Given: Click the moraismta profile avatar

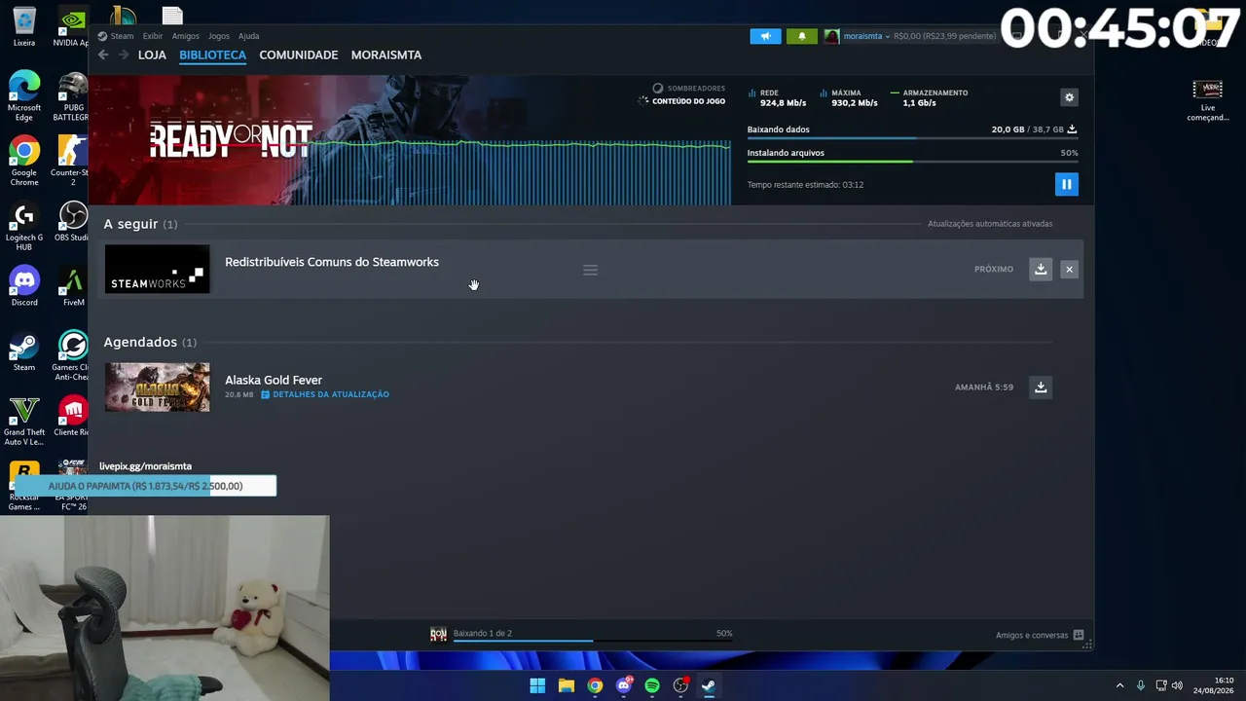Looking at the screenshot, I should pos(831,36).
